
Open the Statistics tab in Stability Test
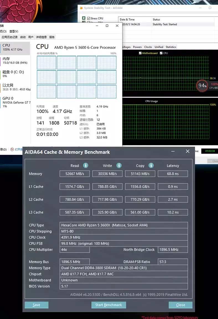171,47
